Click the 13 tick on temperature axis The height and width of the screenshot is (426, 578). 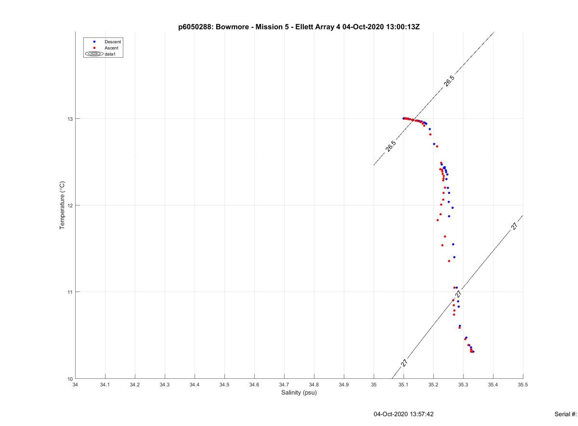70,119
